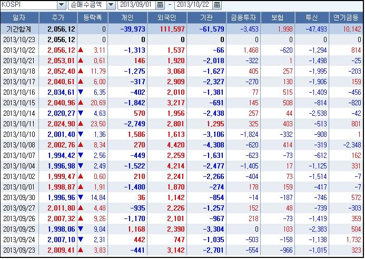Click the start date field 2013/09/01
This screenshot has width=365, height=259.
(136, 5)
